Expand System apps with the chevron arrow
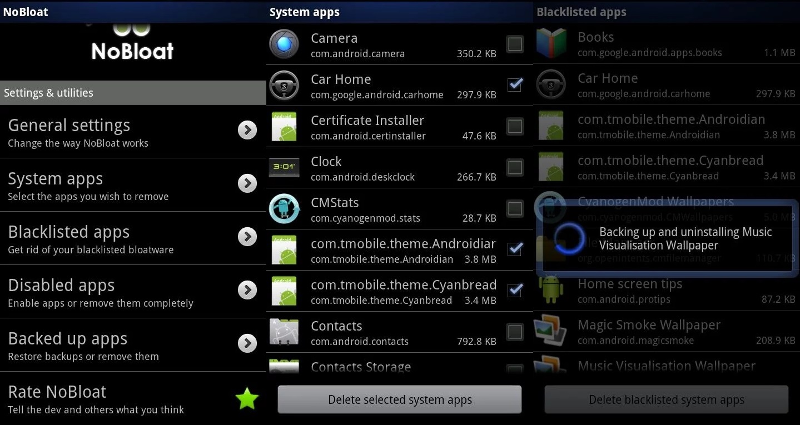The width and height of the screenshot is (800, 425). coord(247,183)
